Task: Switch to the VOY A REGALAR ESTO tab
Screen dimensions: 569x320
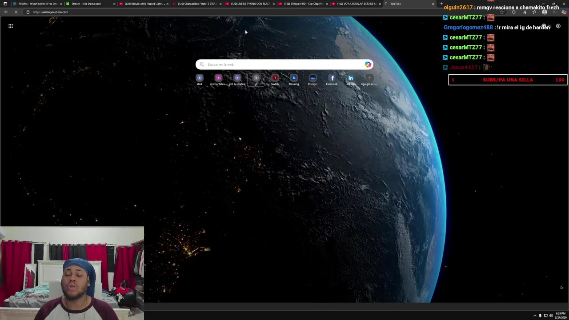Action: tap(356, 4)
